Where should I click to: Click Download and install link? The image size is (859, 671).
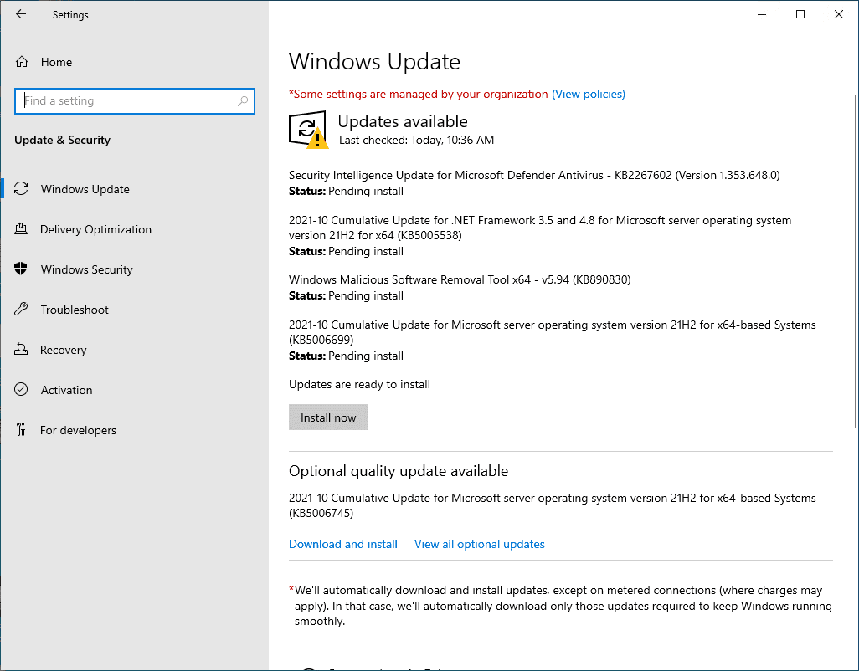coord(343,544)
